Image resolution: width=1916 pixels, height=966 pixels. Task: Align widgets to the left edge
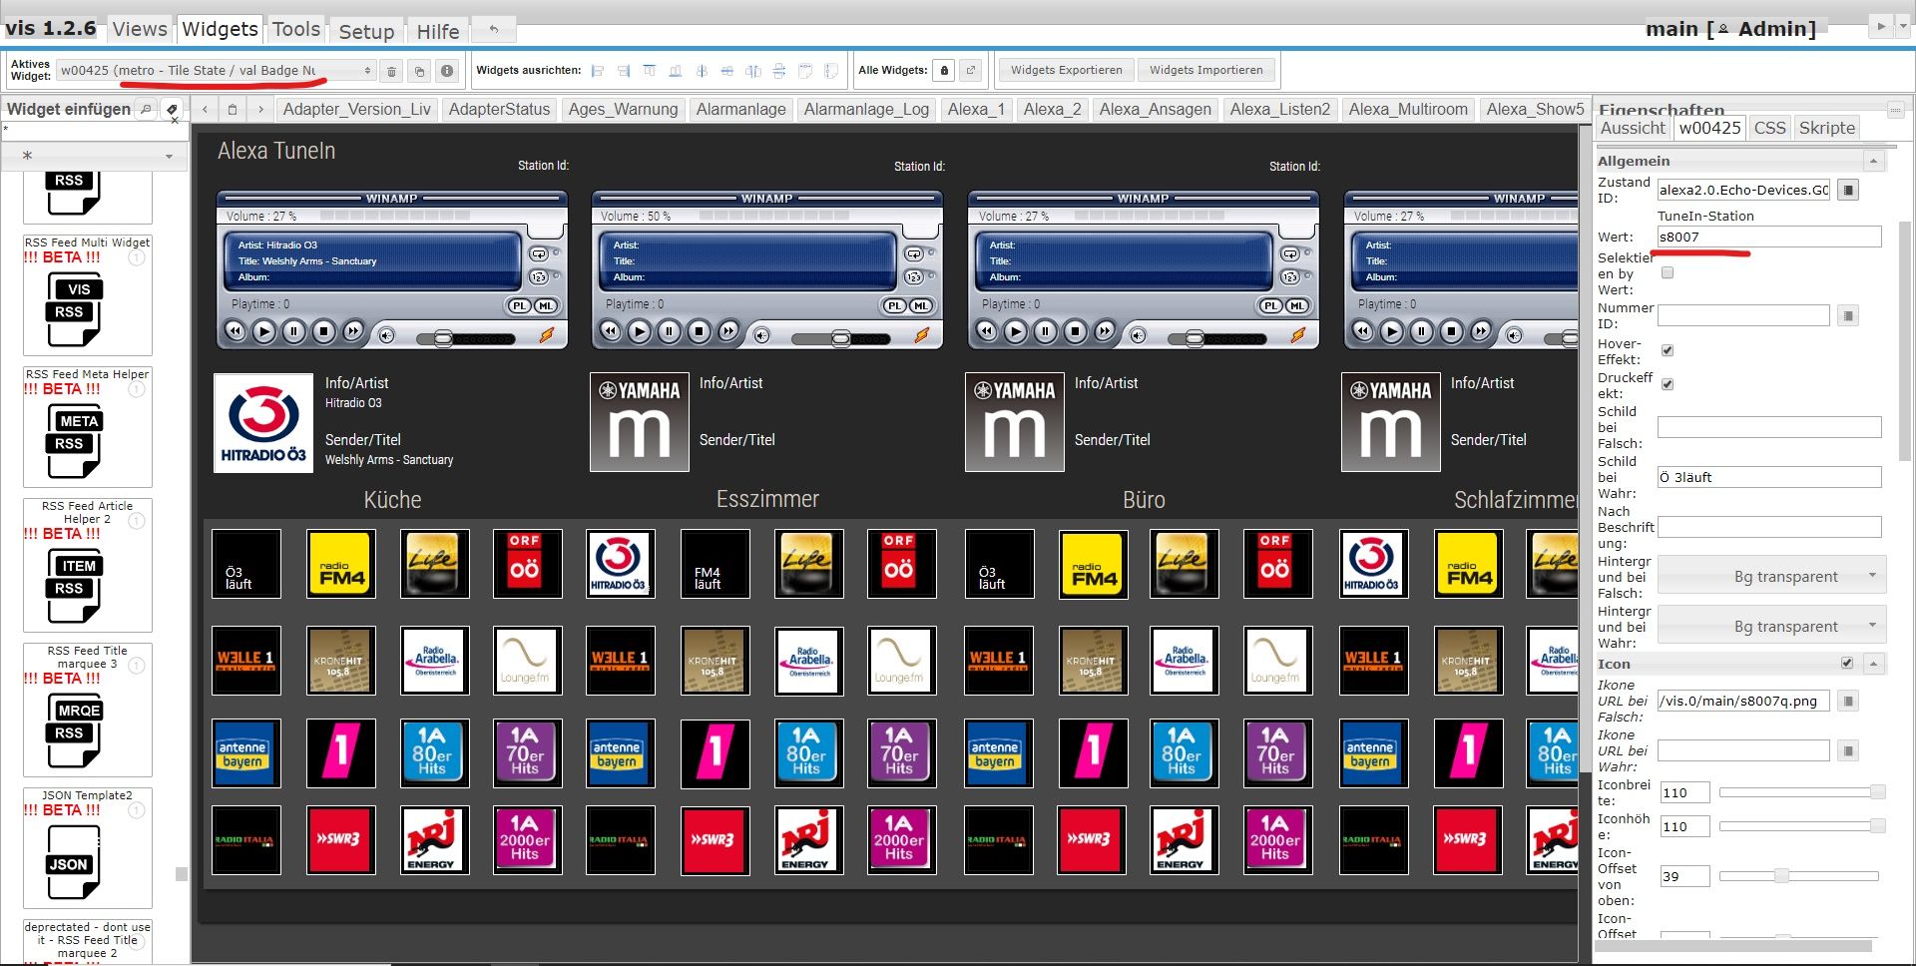click(598, 71)
